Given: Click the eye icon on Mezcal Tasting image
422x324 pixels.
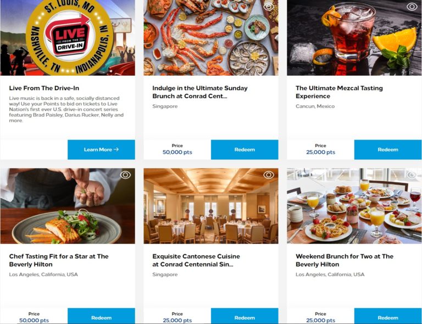Looking at the screenshot, I should click(412, 7).
